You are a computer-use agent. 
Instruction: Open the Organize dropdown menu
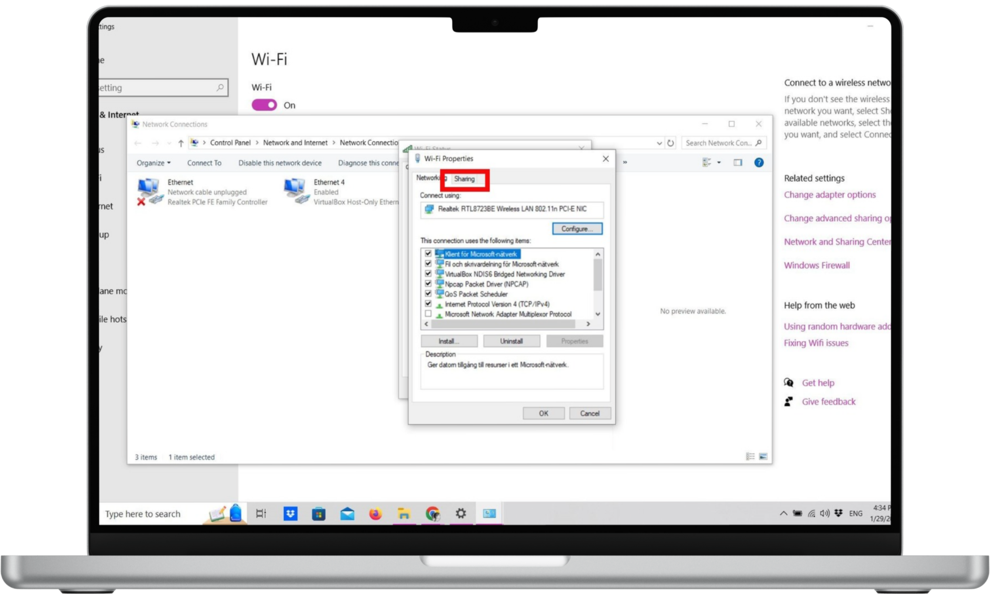153,163
